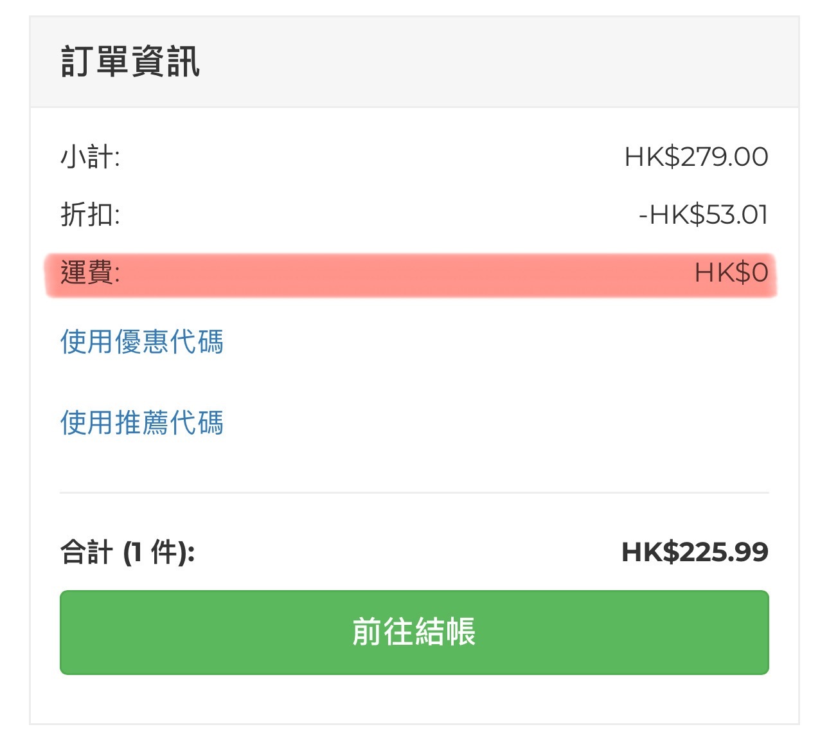Click the character 推薦 in referral link
Screen dimensions: 829x756
point(141,422)
